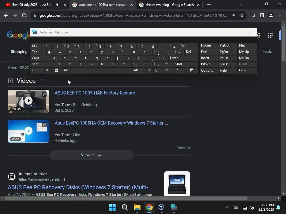Viewport: 286px width, 214px height.
Task: Go back using browser back arrow
Action: (x=6, y=16)
